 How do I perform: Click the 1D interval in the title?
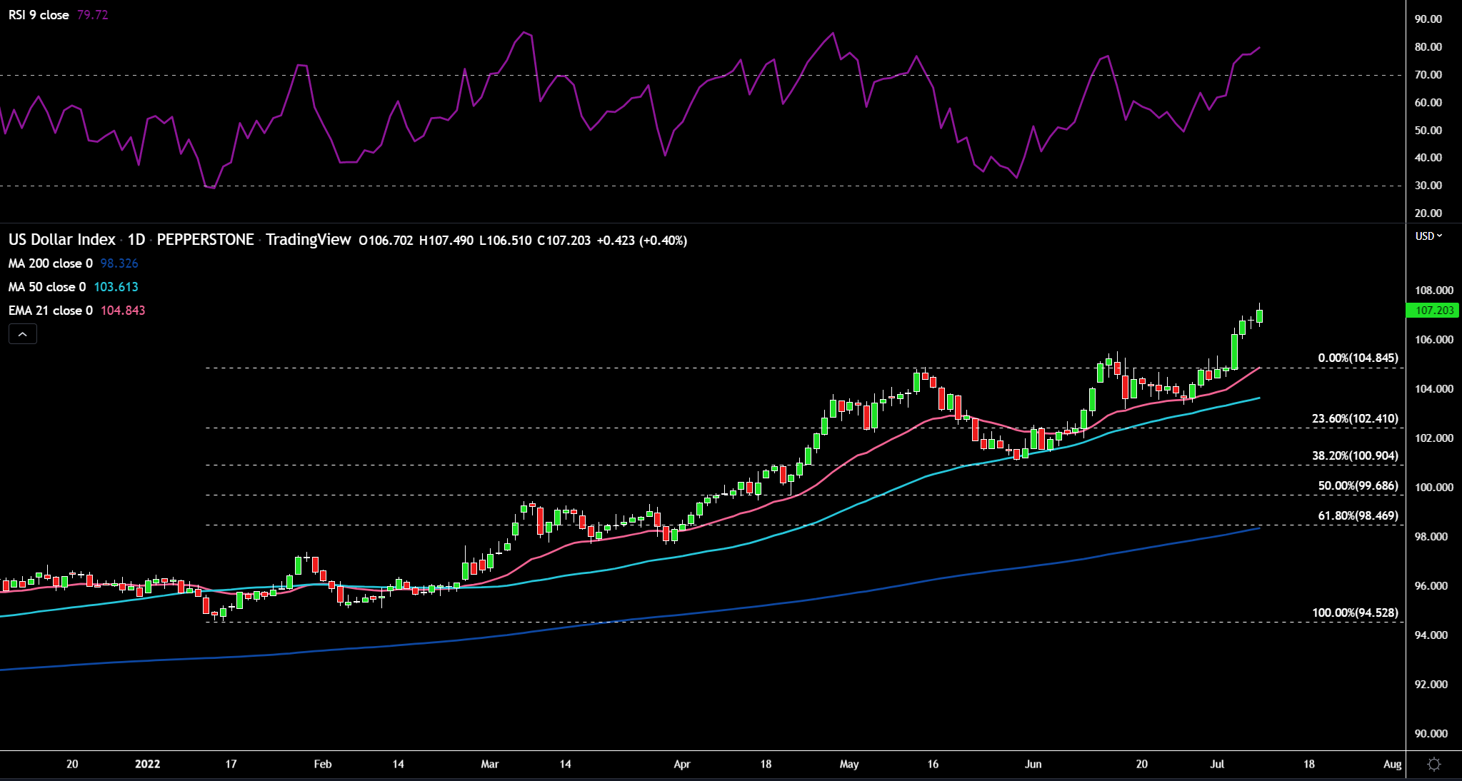click(136, 240)
